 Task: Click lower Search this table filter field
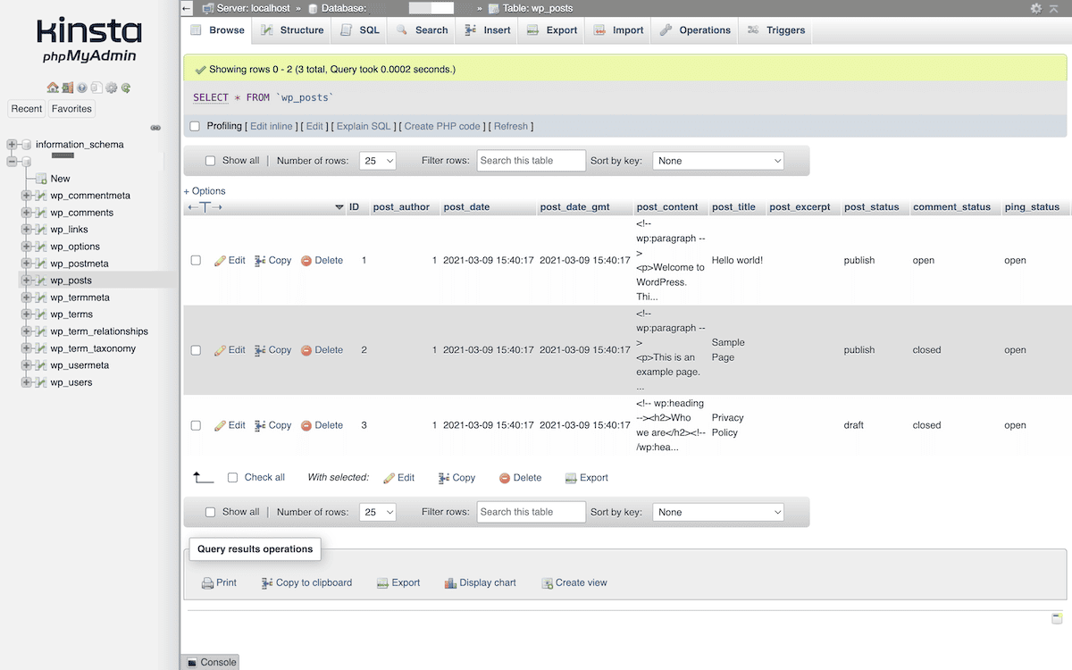(532, 513)
